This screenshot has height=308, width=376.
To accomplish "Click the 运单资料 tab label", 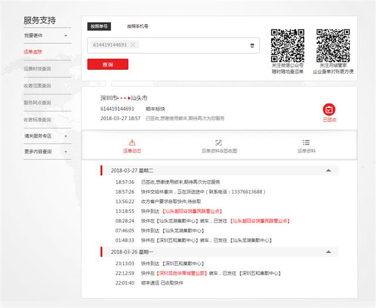I will point(307,151).
